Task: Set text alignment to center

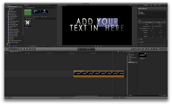Action: [x=150, y=26]
